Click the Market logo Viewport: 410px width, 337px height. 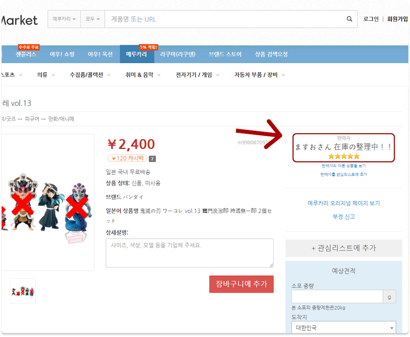[x=20, y=20]
